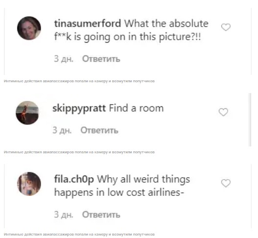Open the '3 дн.' timestamp under skippypratt

tap(62, 130)
